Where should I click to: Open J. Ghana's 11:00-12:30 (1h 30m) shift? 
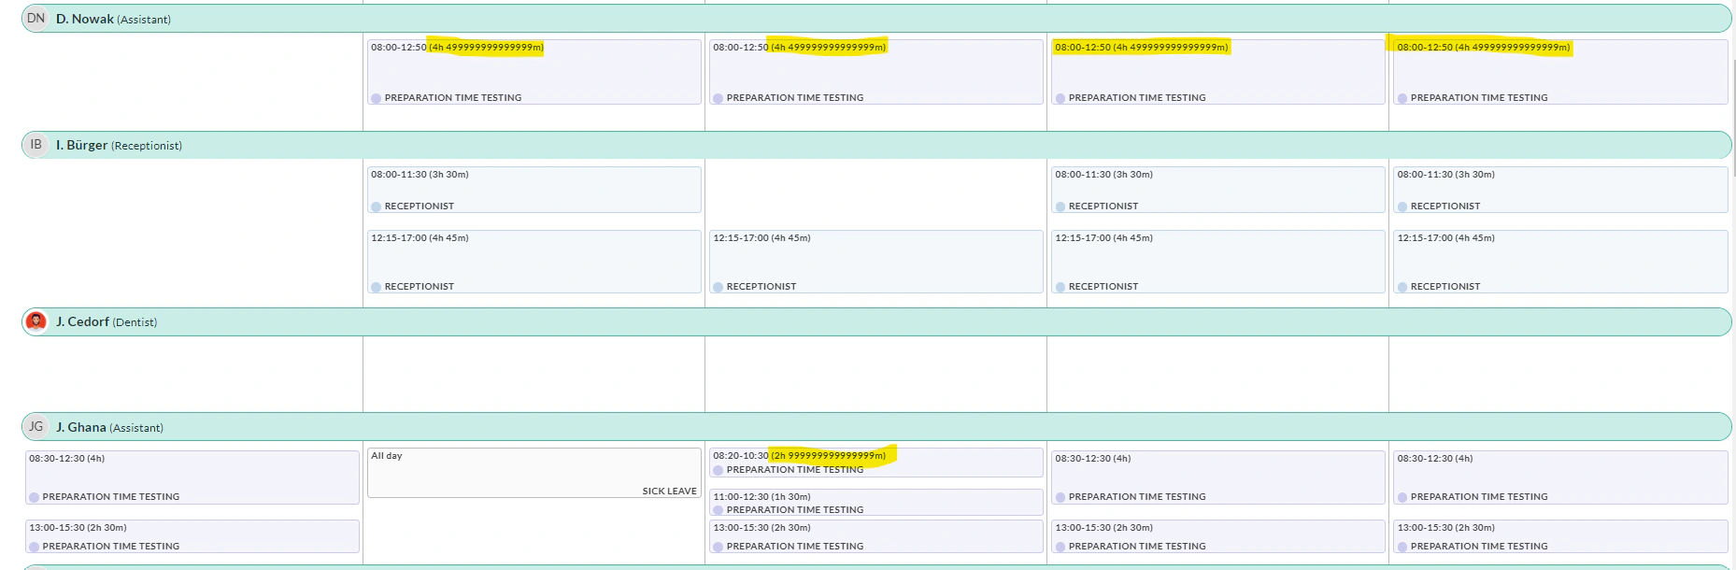pos(876,503)
